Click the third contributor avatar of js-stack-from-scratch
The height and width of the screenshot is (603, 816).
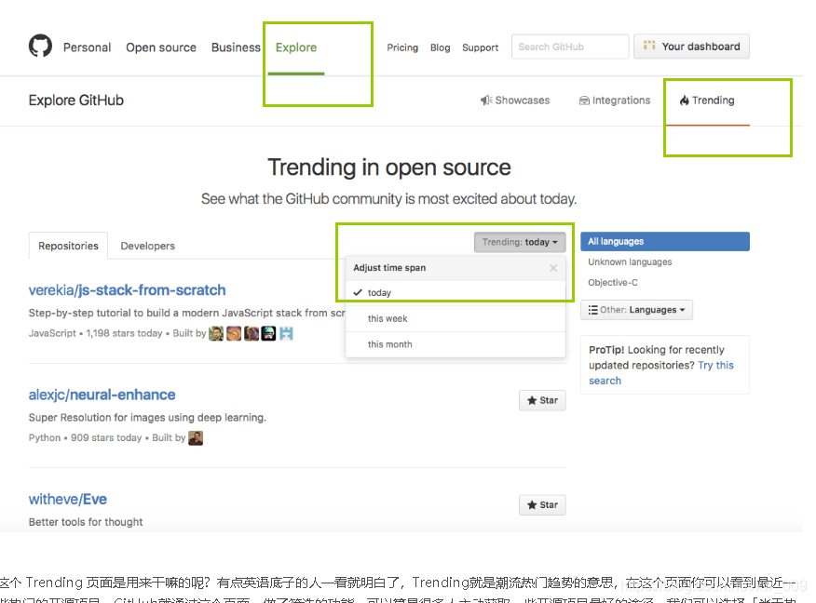pos(252,333)
